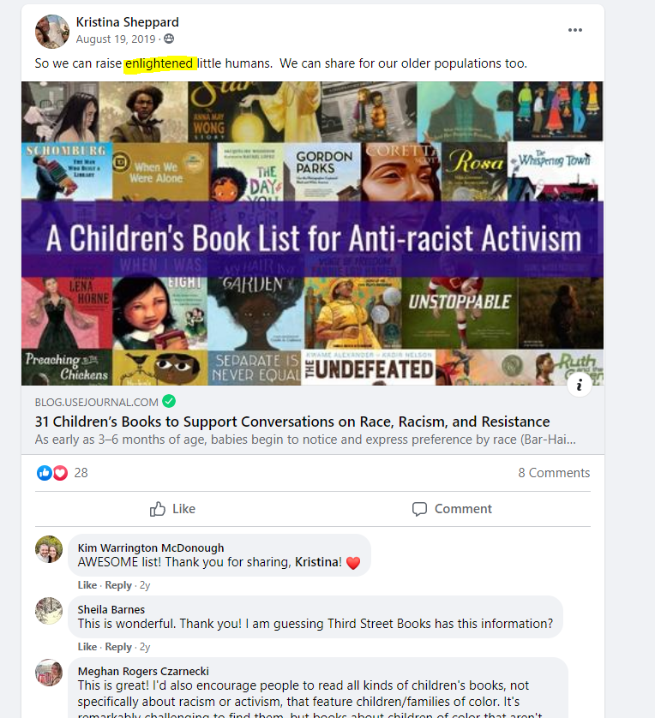Click the audience privacy icon beside the date
This screenshot has height=718, width=655.
[169, 39]
